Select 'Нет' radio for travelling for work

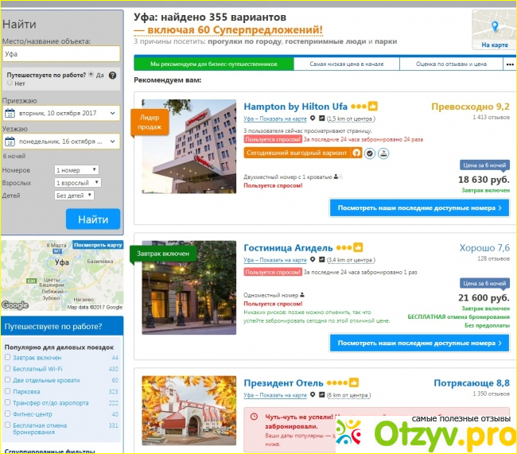point(10,83)
